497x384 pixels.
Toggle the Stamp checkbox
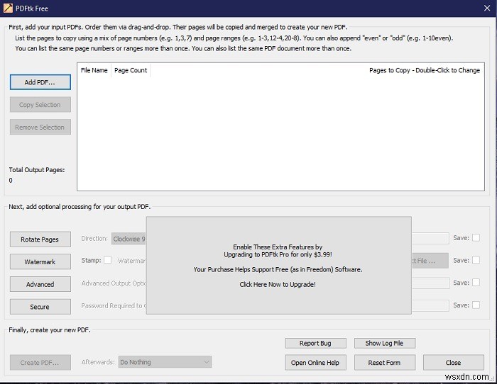108,260
